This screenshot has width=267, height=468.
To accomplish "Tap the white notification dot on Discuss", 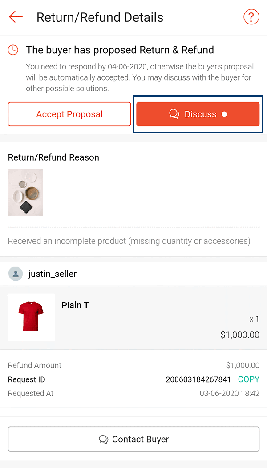I will pyautogui.click(x=225, y=114).
